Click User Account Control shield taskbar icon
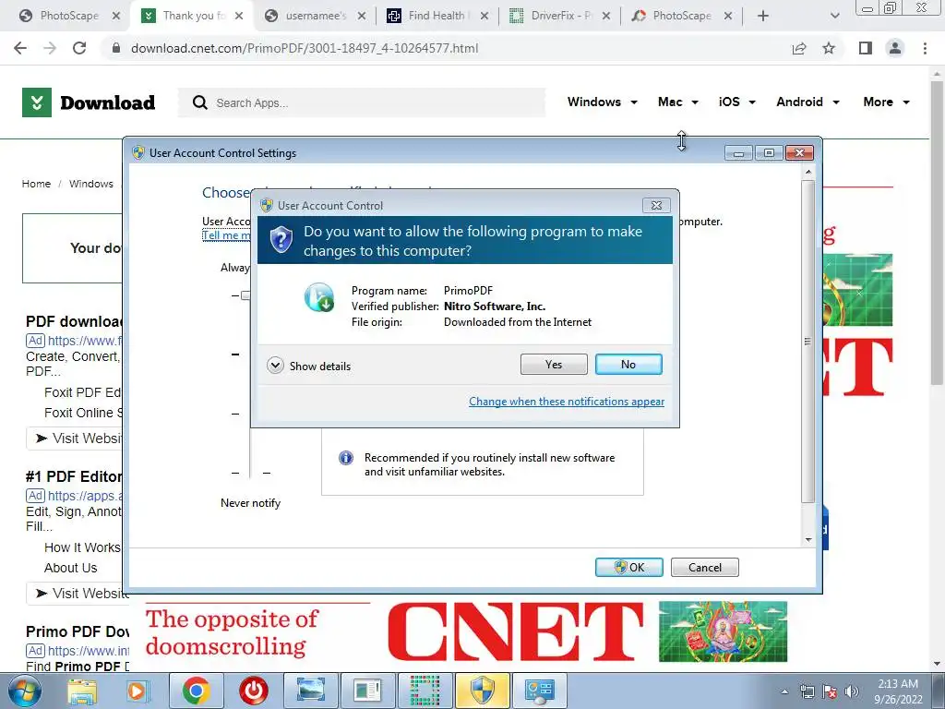Viewport: 945px width, 709px height. pos(482,691)
